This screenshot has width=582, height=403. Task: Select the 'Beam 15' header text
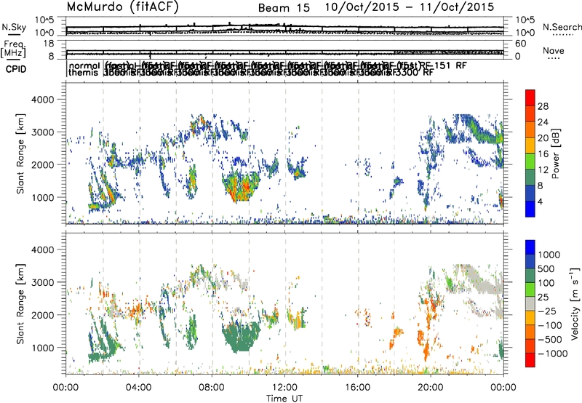click(x=284, y=8)
